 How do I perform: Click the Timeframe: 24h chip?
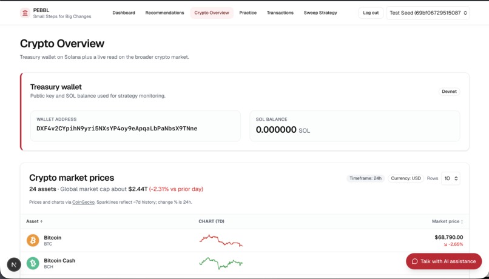click(365, 178)
